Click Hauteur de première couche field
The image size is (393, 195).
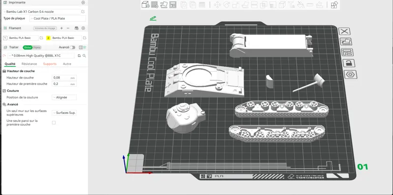[64, 84]
